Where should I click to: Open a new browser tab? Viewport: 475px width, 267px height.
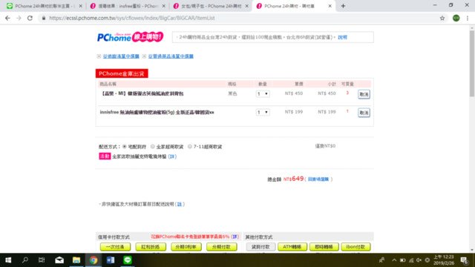[x=343, y=6]
